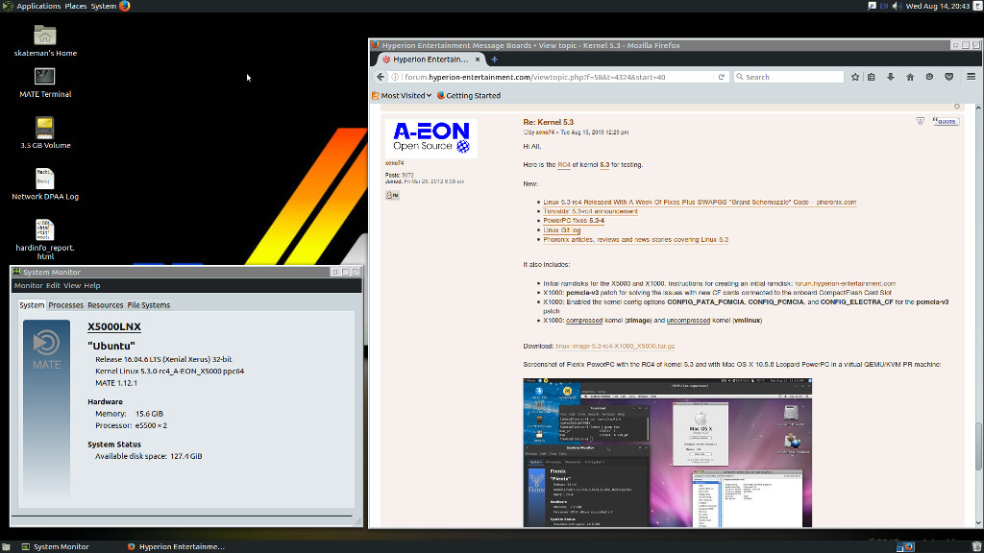
Task: Open a new Firefox tab with plus icon
Action: click(x=495, y=60)
